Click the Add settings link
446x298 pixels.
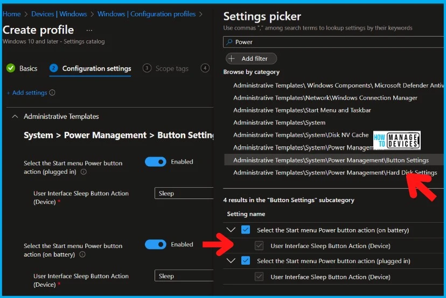27,93
